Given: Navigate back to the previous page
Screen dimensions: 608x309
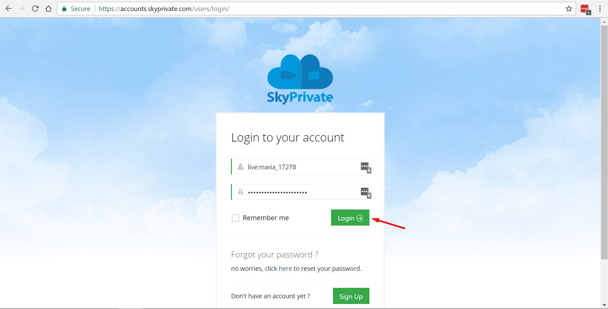Looking at the screenshot, I should pos(9,9).
